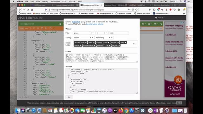203x114 pixels.
Task: Collapse the translations node at line 67
Action: pyautogui.click(x=26, y=84)
